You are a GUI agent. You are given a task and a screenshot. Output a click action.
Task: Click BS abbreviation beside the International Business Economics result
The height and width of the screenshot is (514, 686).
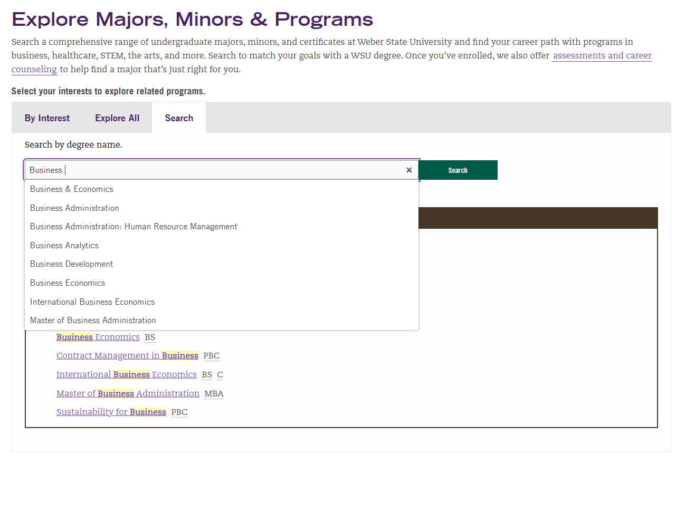click(207, 375)
